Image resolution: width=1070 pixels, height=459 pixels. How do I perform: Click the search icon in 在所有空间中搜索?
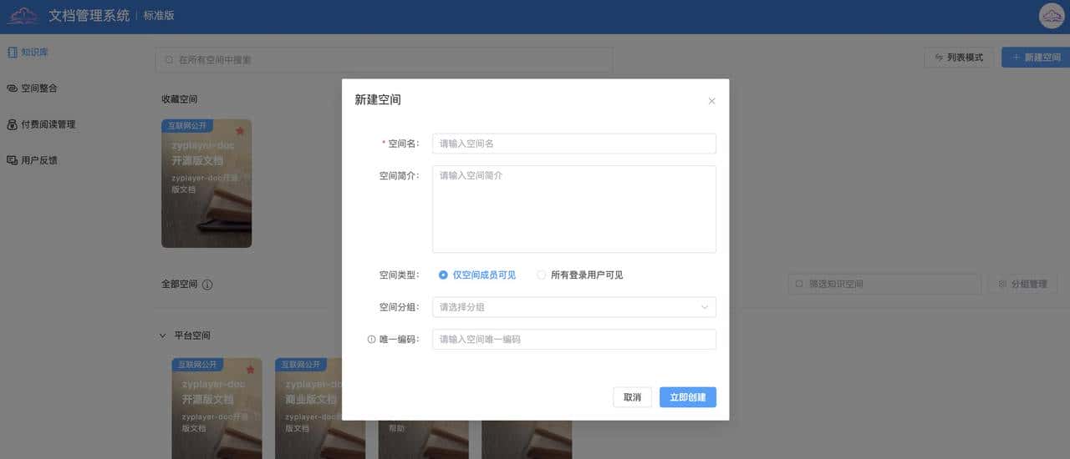click(170, 60)
